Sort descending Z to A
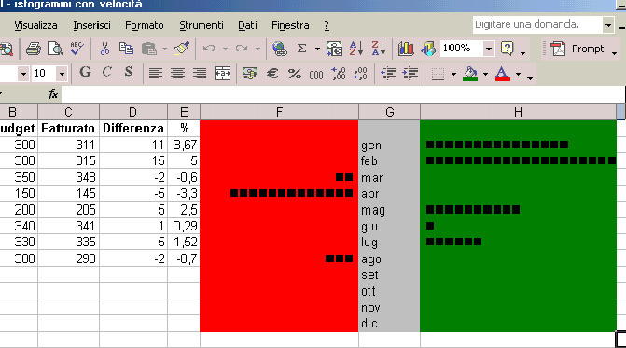Viewport: 626px width, 348px height. (378, 49)
